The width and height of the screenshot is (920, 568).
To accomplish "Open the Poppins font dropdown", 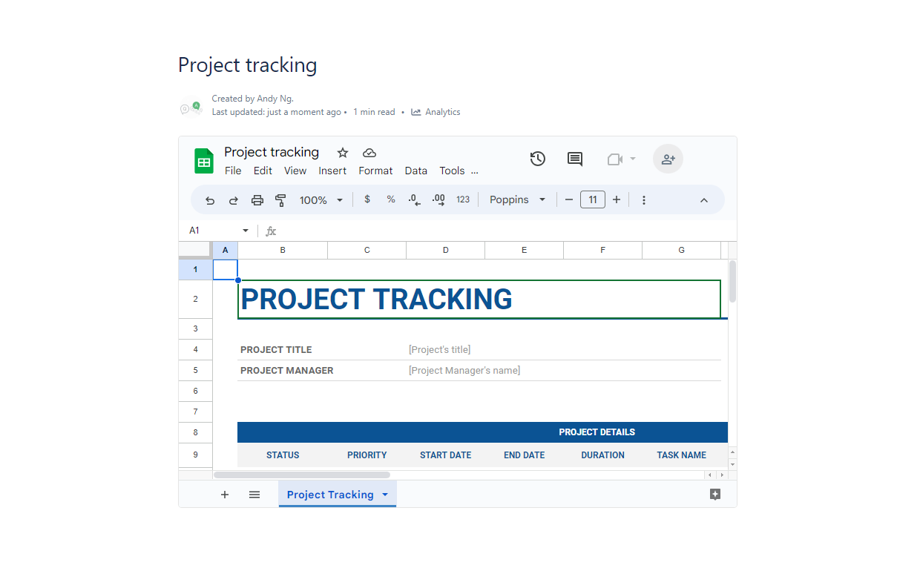I will point(518,199).
